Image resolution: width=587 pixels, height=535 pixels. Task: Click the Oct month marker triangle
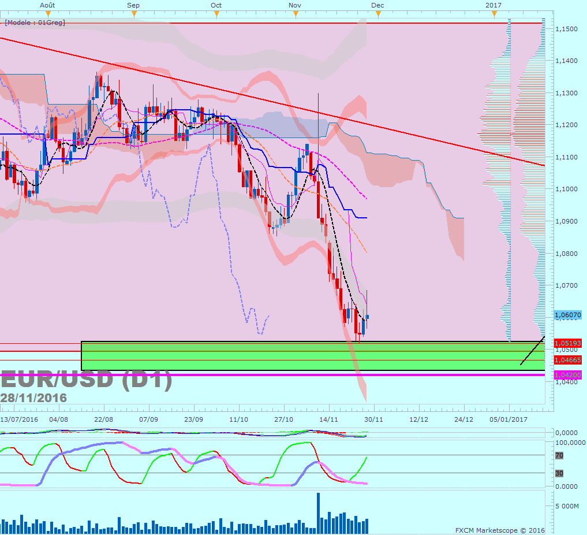[x=217, y=14]
